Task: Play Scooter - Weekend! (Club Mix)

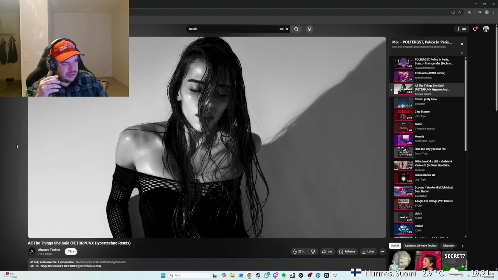Action: click(427, 191)
